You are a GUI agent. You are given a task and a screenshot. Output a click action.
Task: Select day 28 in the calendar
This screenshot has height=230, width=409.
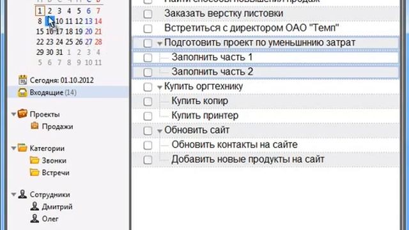click(x=98, y=42)
